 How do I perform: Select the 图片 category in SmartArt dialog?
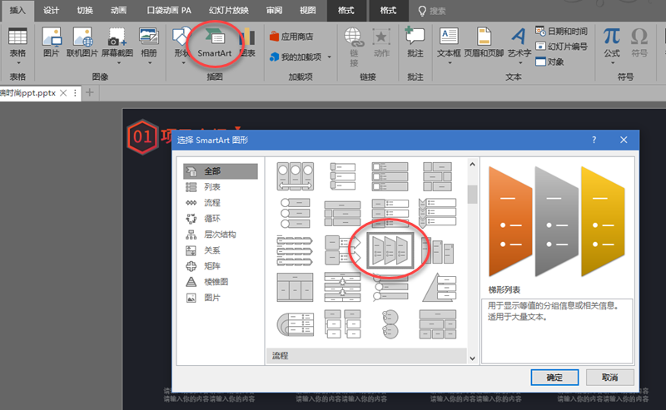(x=221, y=298)
